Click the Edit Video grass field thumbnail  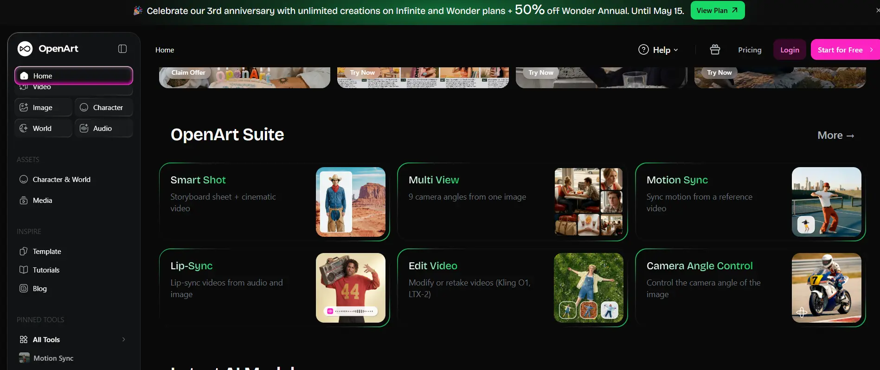tap(589, 288)
